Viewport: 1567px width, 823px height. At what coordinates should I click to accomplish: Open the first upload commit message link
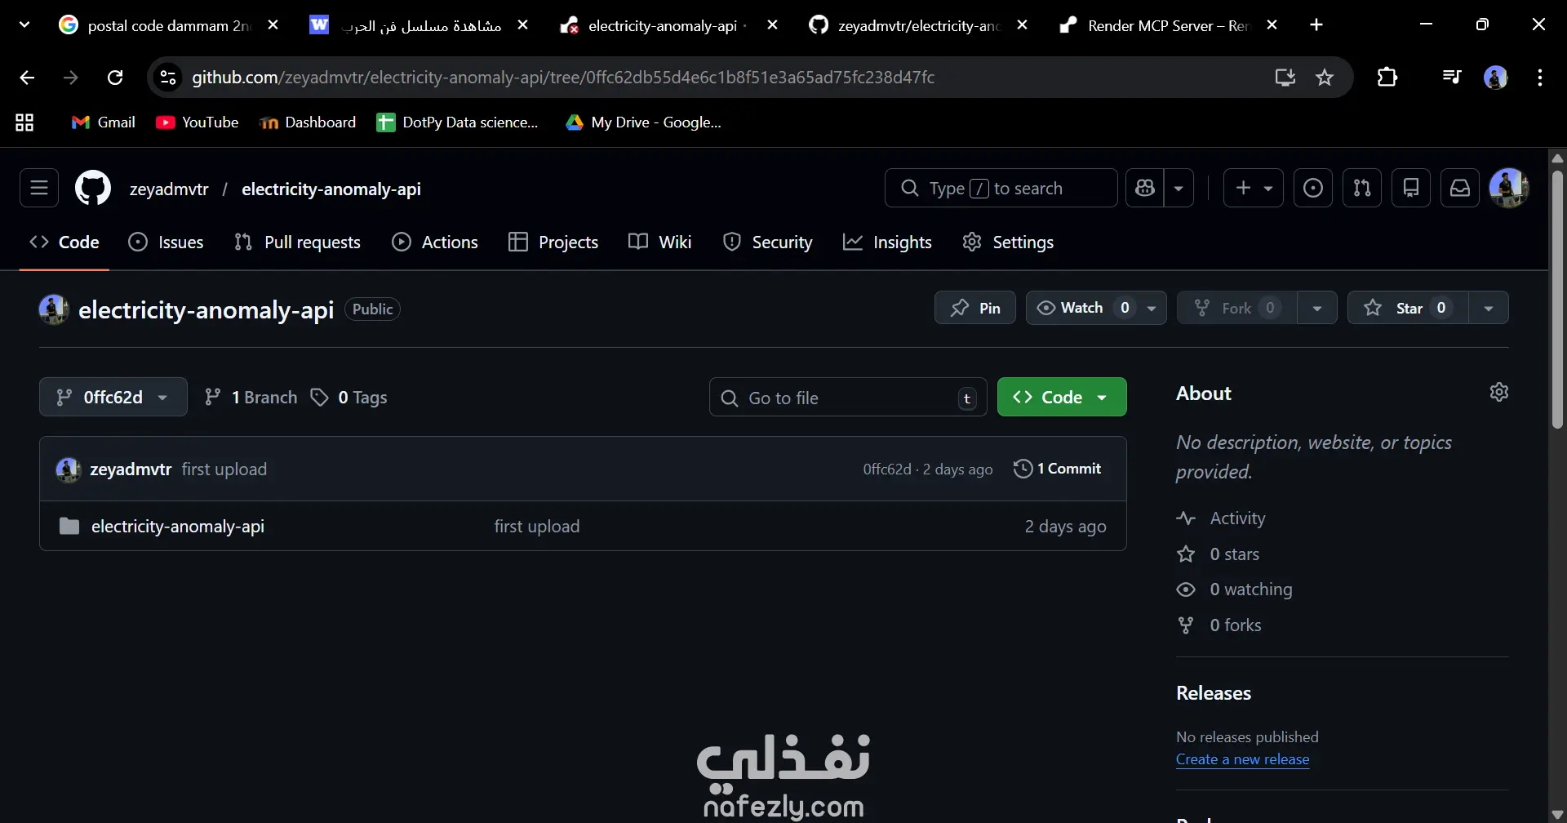click(x=224, y=469)
